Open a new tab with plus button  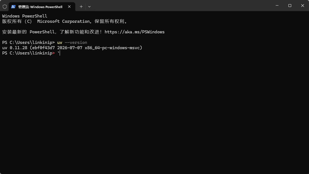click(81, 7)
